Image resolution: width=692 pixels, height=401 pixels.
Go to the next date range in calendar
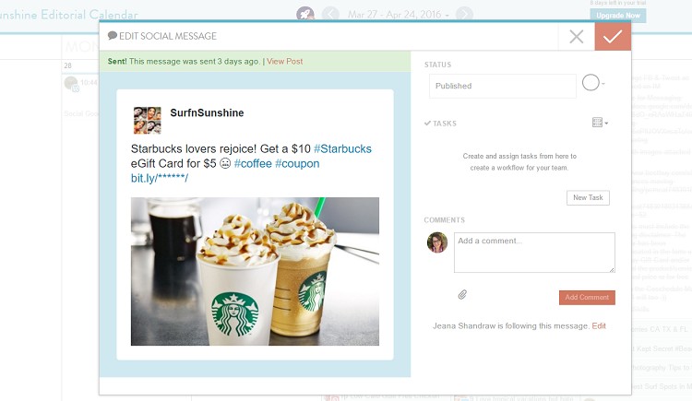tap(464, 15)
